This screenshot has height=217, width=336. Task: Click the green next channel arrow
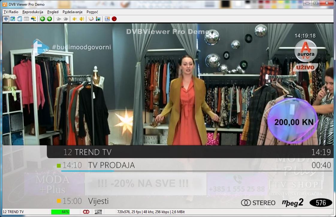coord(49,19)
